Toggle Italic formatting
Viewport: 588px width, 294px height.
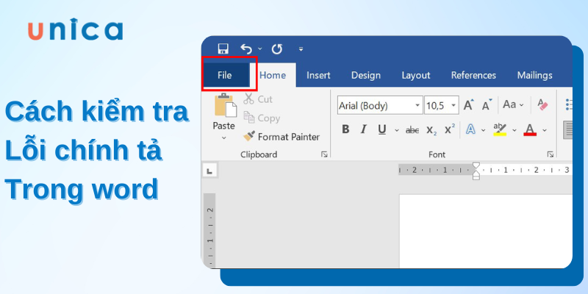coord(363,130)
